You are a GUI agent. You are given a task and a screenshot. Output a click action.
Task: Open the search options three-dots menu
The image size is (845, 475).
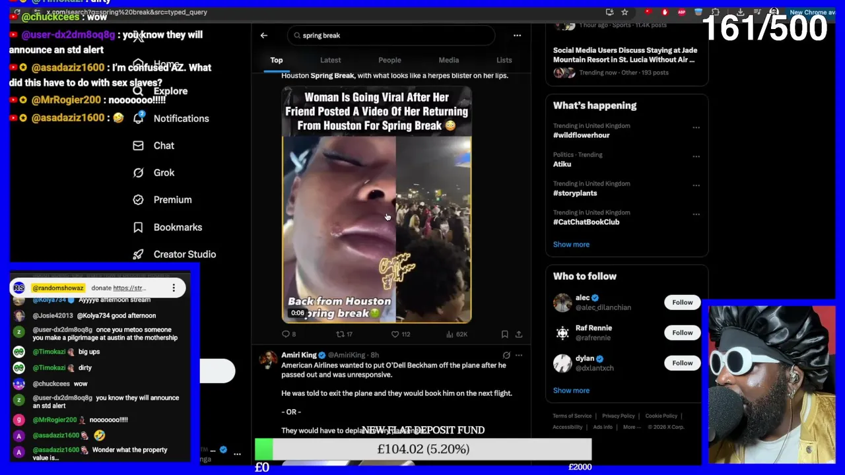pyautogui.click(x=517, y=36)
